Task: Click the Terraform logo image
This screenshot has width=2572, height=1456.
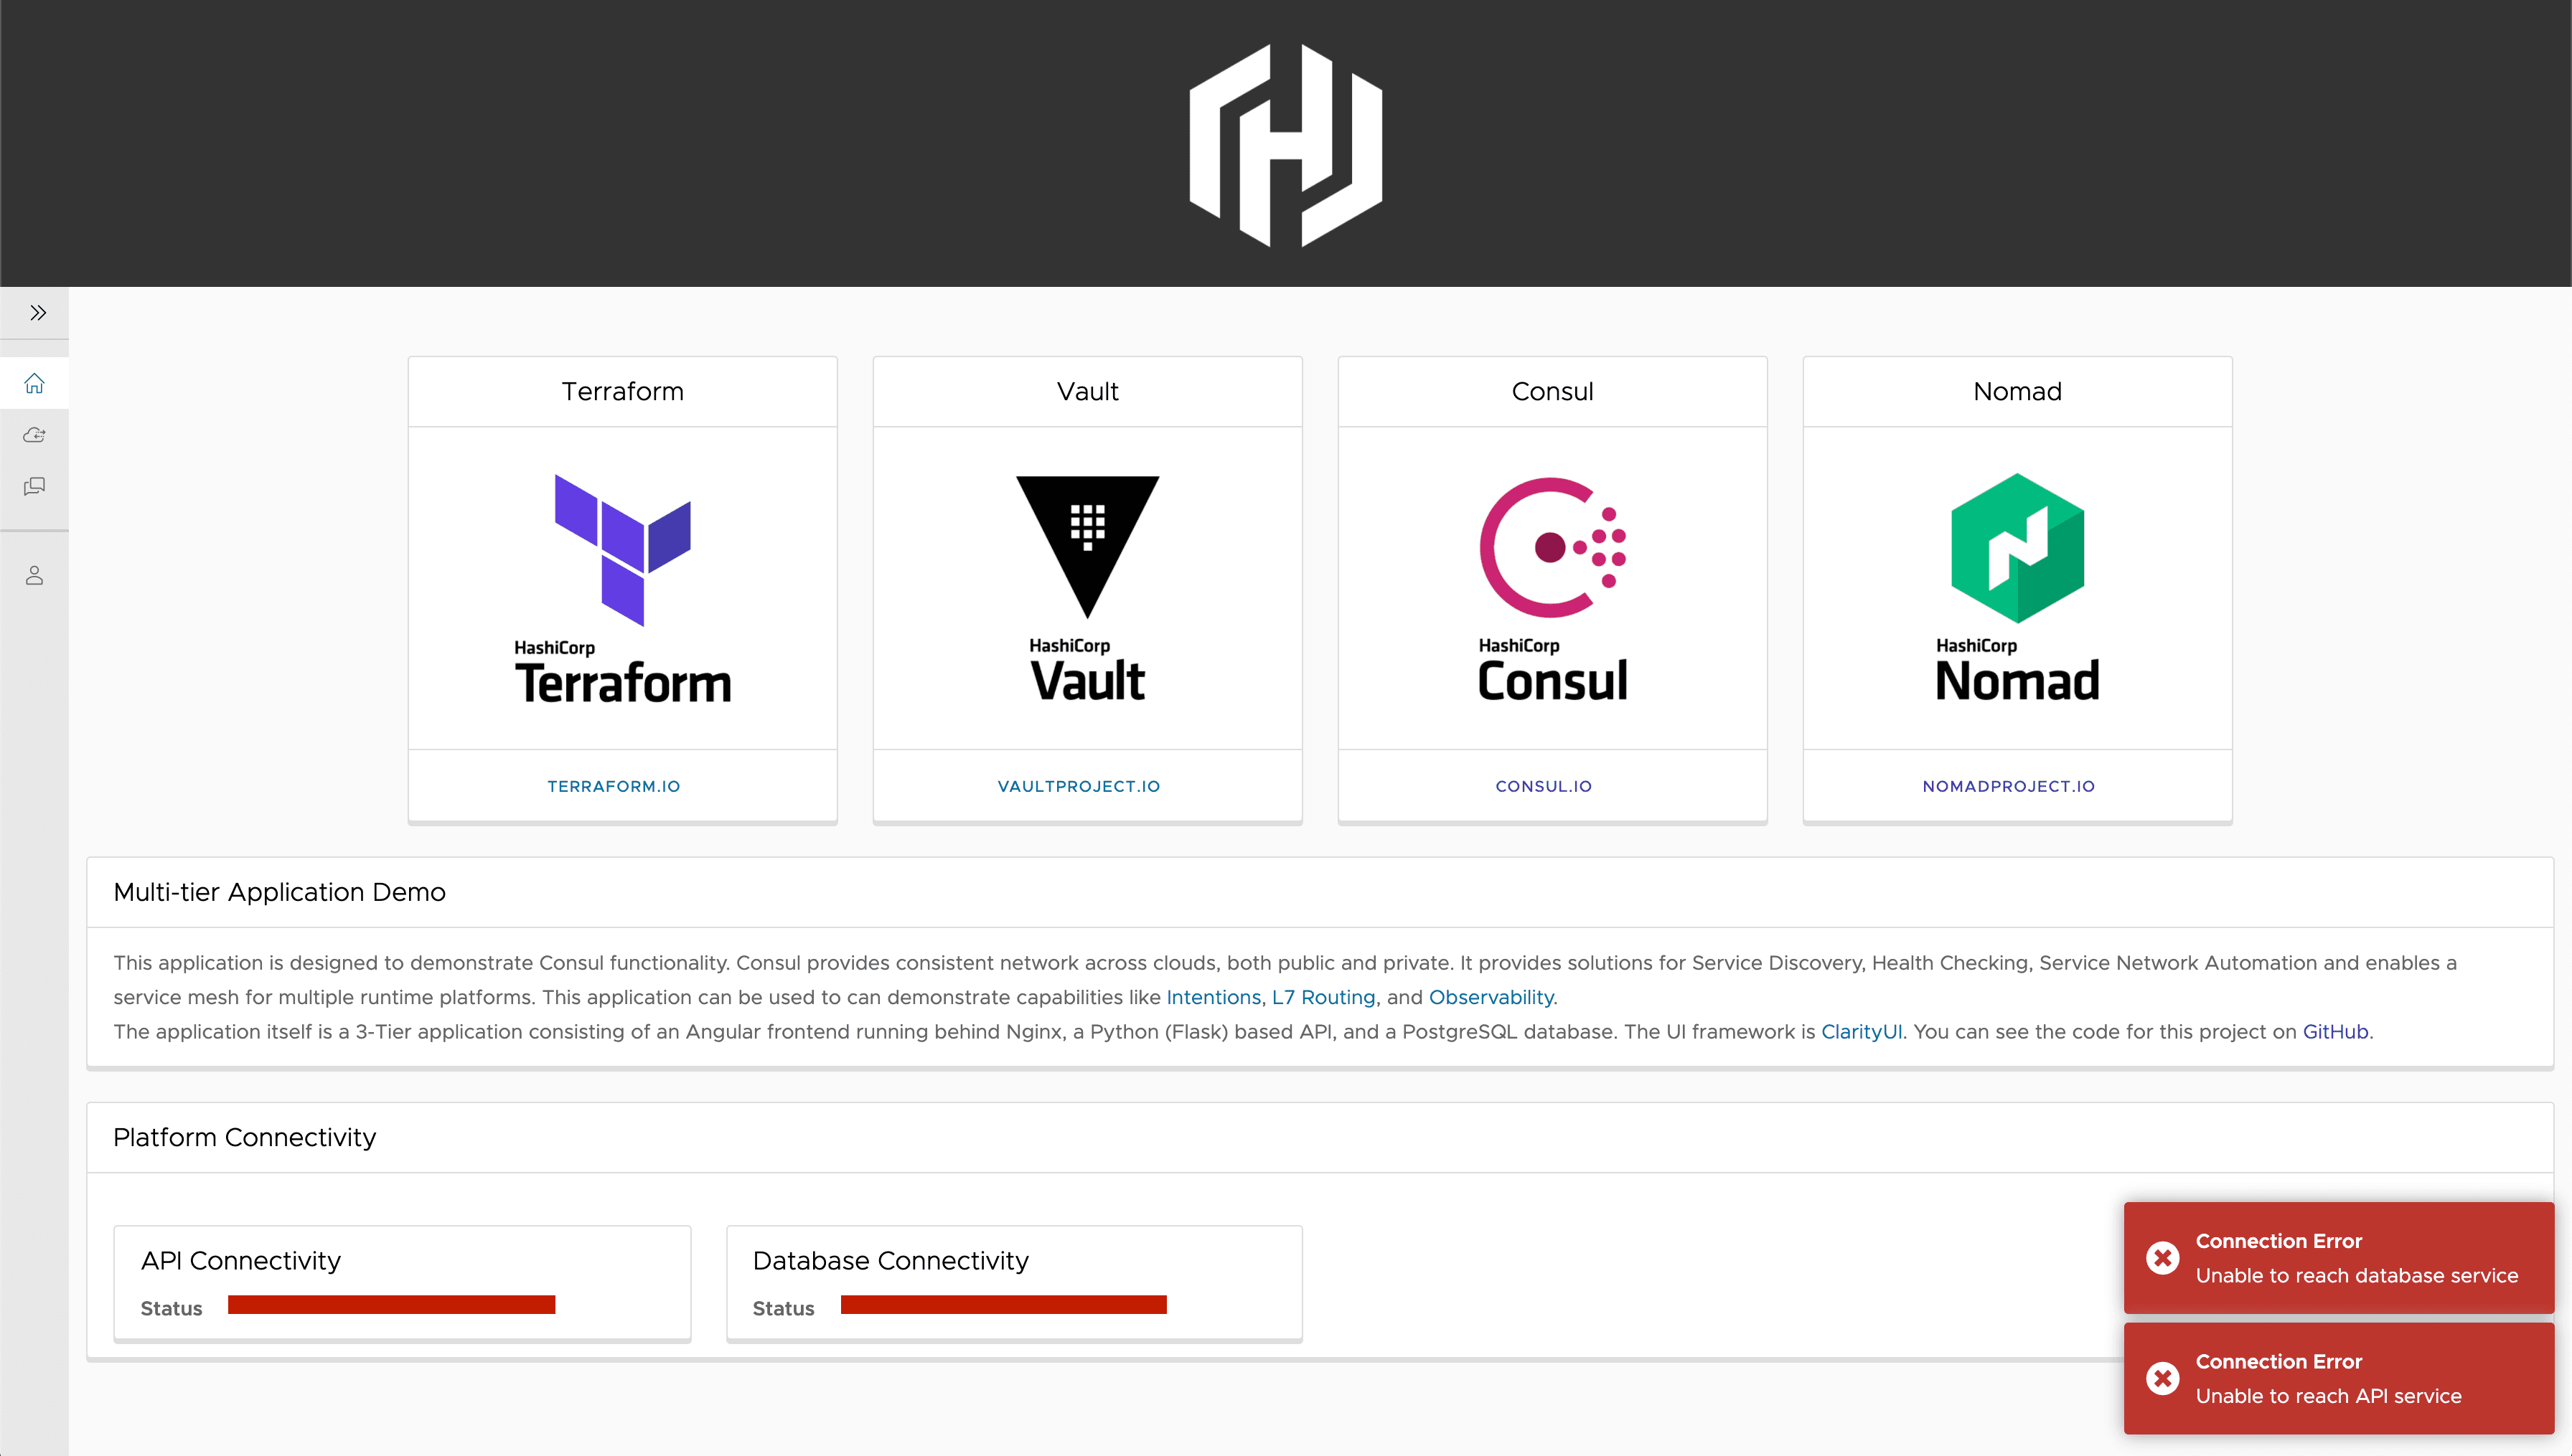Action: click(x=622, y=590)
